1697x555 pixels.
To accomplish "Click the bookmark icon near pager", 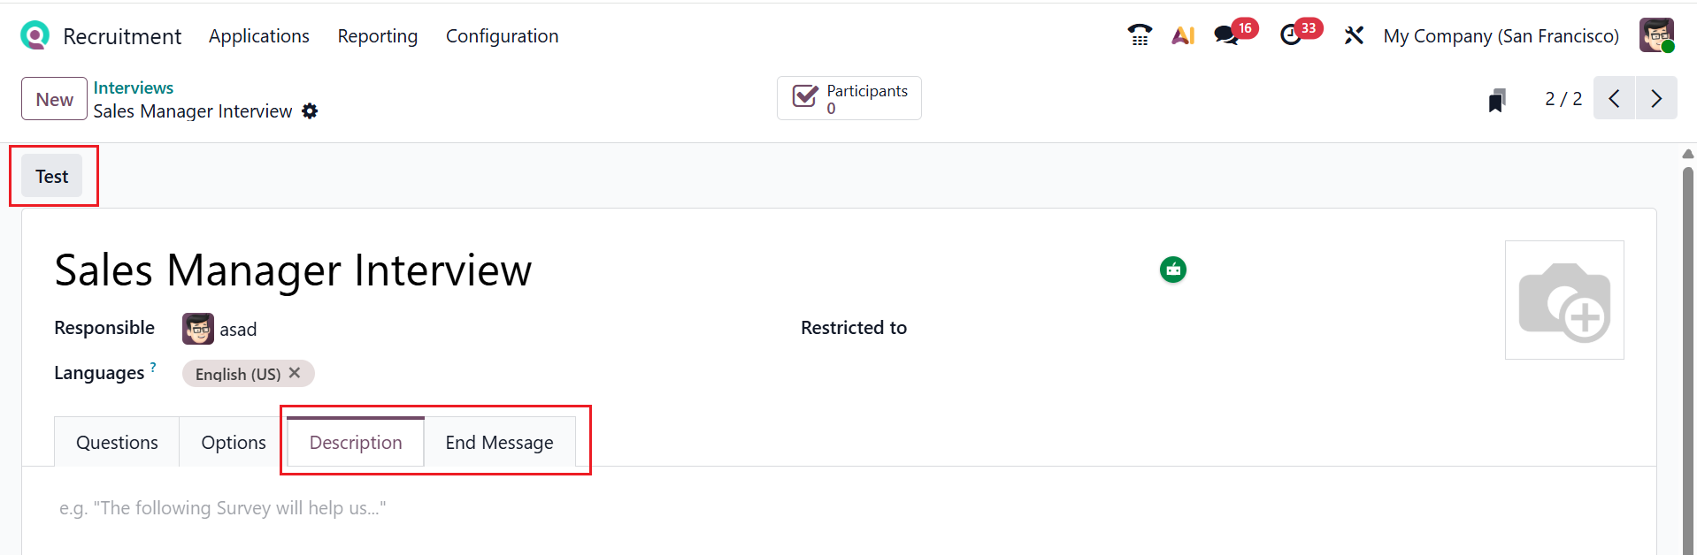I will click(x=1497, y=100).
